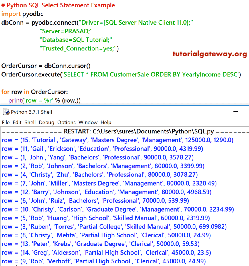Image resolution: width=249 pixels, height=266 pixels.
Task: Open the Window menu
Action: 88,122
